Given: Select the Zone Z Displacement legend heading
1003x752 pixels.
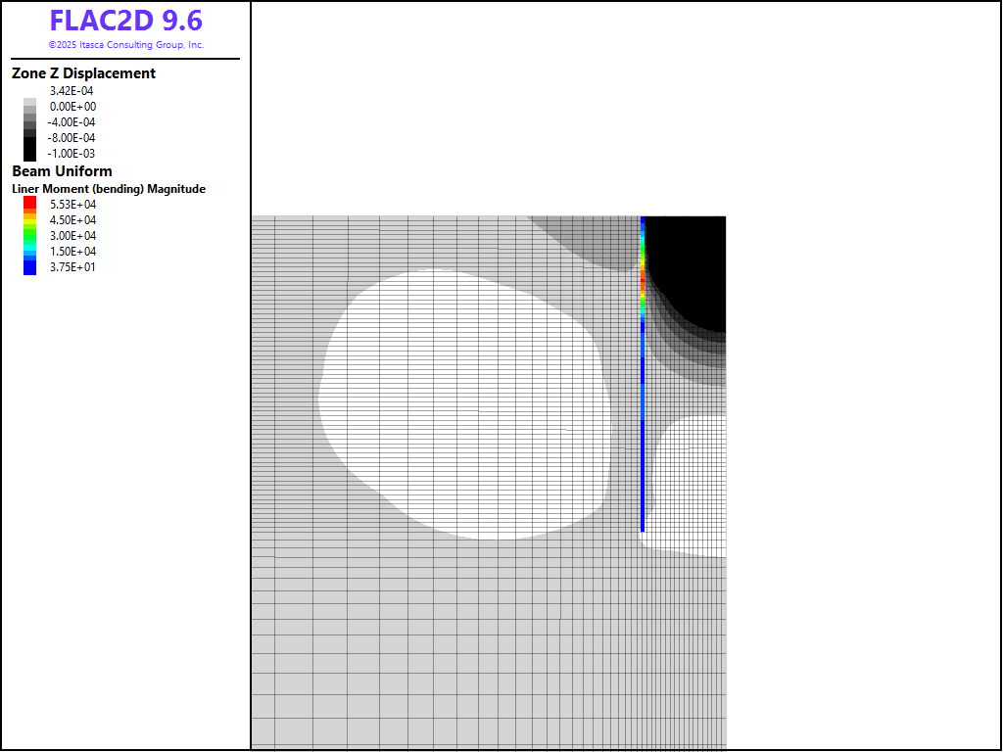Looking at the screenshot, I should (x=83, y=73).
